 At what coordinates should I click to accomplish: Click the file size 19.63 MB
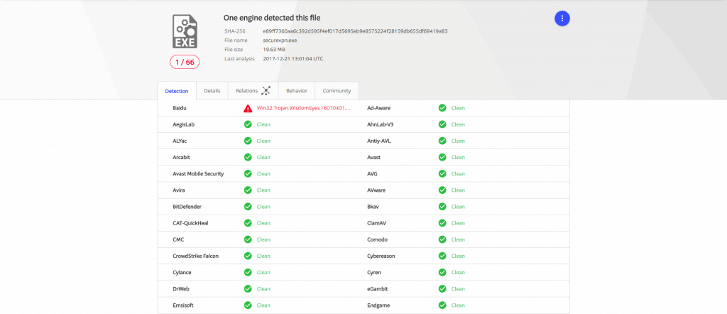pyautogui.click(x=273, y=50)
